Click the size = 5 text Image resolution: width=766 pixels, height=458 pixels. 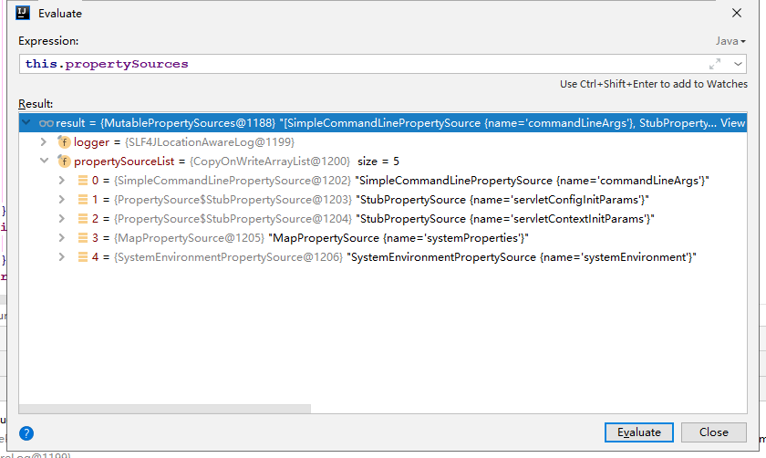(378, 161)
